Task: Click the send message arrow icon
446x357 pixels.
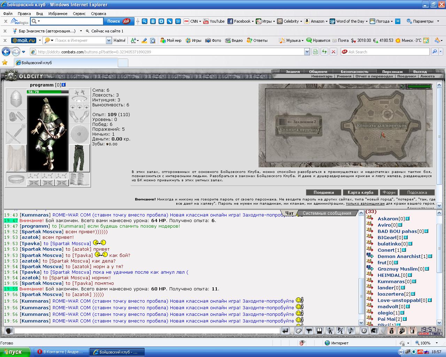Action: tap(285, 331)
